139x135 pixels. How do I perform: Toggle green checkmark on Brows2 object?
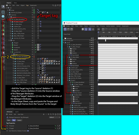pos(35,45)
